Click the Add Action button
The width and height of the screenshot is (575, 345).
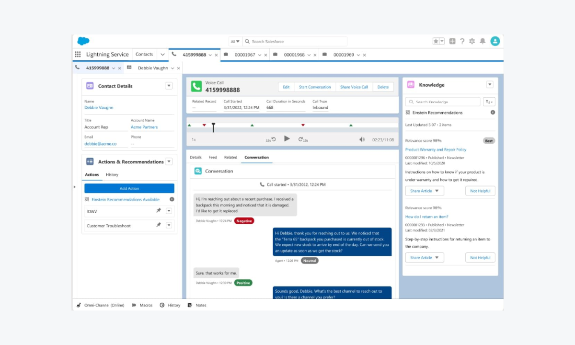tap(129, 188)
